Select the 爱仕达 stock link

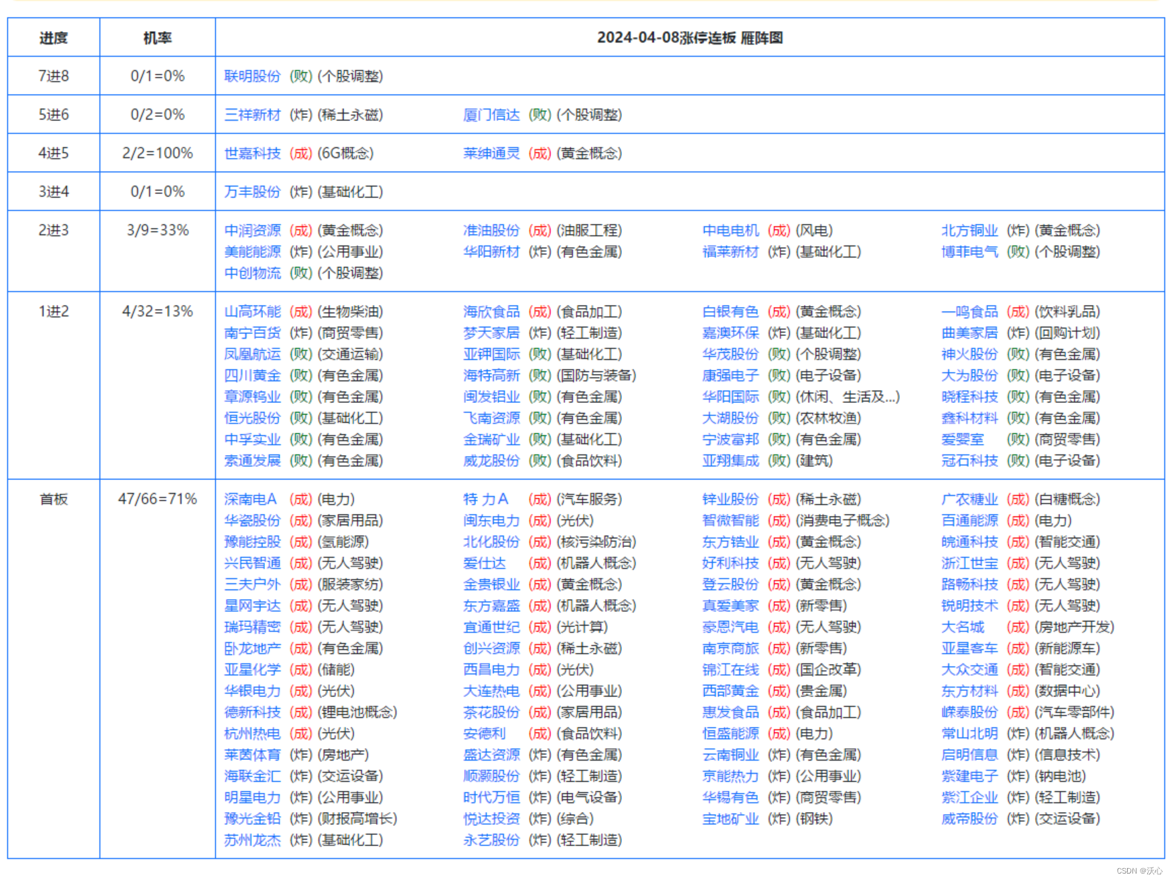point(485,563)
